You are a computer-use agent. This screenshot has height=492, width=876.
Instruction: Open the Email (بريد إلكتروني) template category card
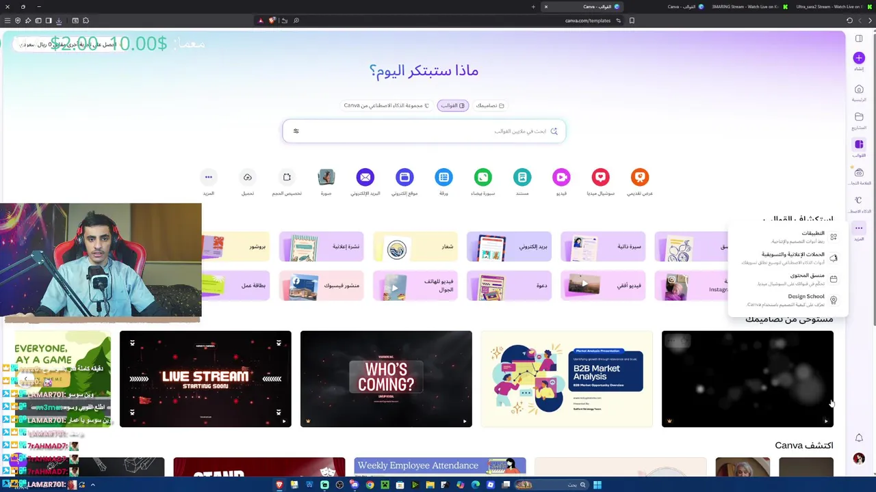pos(509,247)
